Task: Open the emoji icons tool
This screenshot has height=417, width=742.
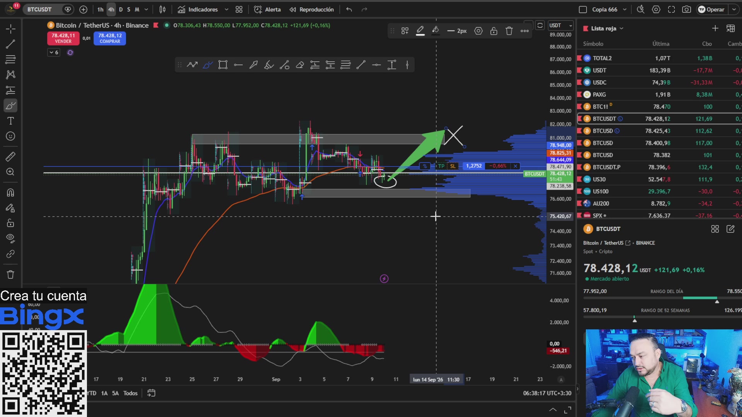Action: tap(10, 136)
